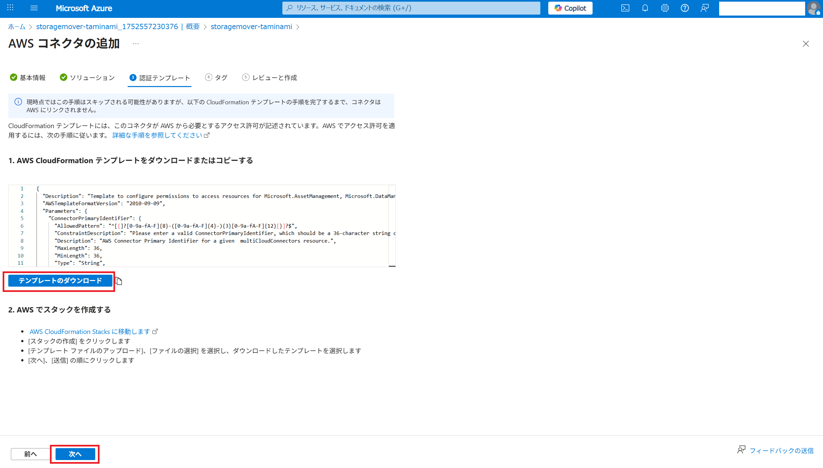Image resolution: width=823 pixels, height=468 pixels.
Task: Switch to the レビューと作成 tab
Action: [x=269, y=77]
